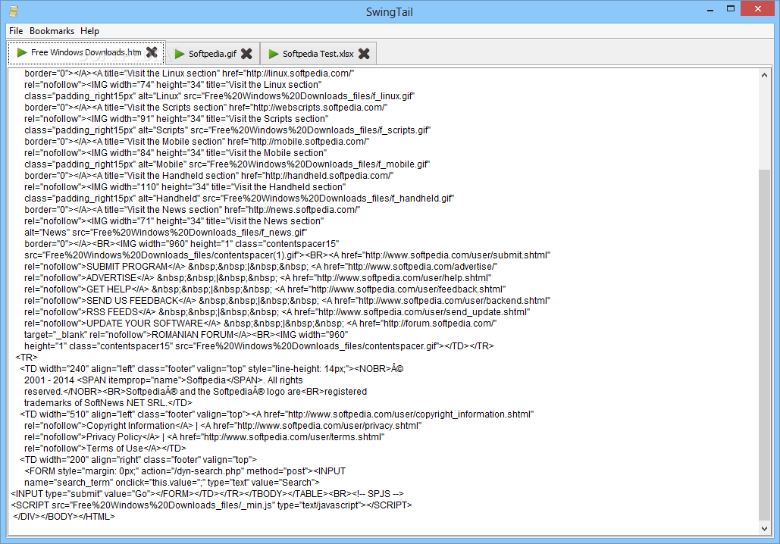Screen dimensions: 780x544
Task: Click the line containing 'UPDATE YOUR SOFTWARE'
Action: (x=260, y=324)
